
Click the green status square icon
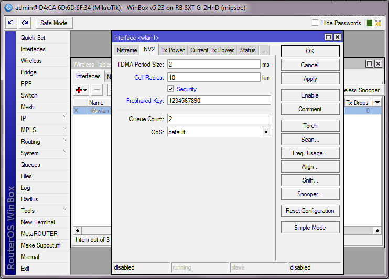coord(370,23)
